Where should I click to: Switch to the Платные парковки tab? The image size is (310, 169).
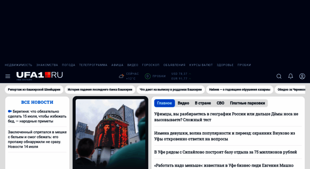(247, 103)
